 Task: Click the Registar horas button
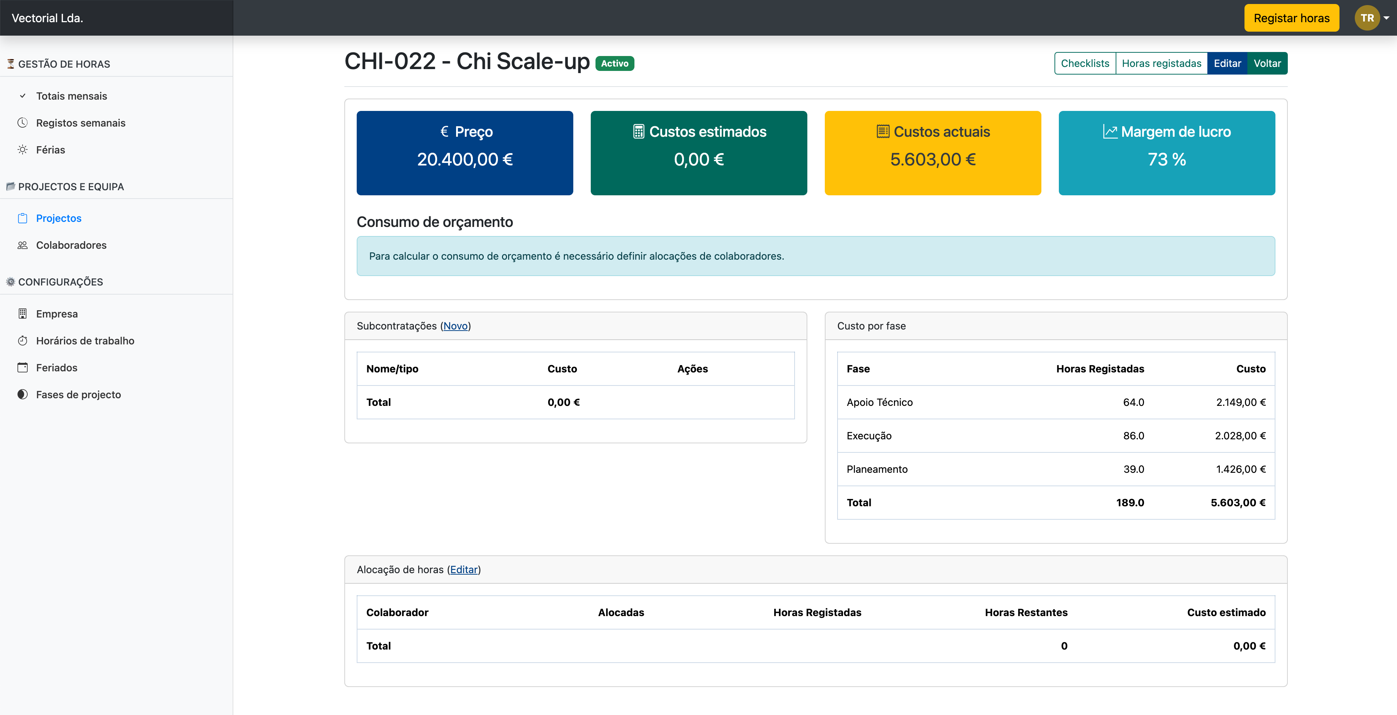[1291, 18]
